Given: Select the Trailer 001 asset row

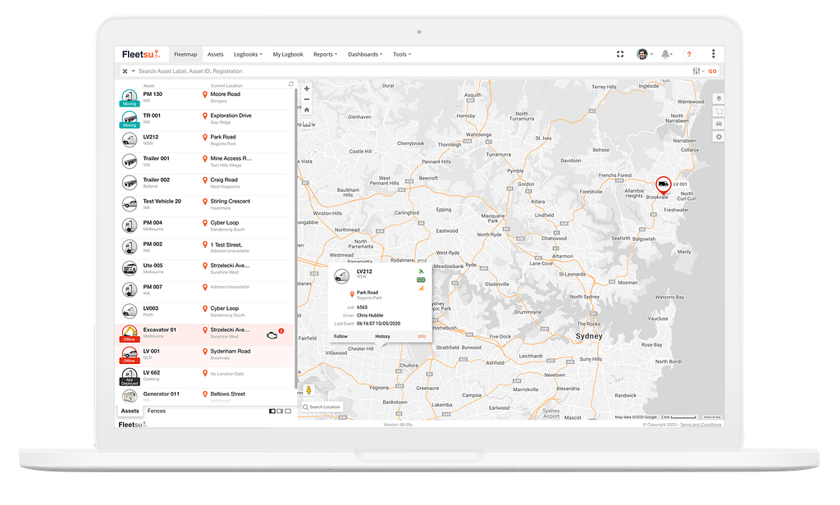Looking at the screenshot, I should 205,162.
